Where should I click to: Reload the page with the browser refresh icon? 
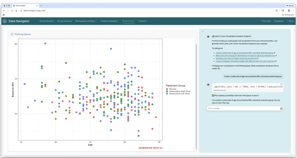(12, 11)
